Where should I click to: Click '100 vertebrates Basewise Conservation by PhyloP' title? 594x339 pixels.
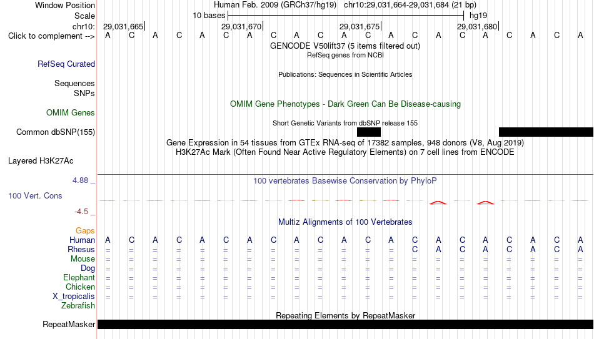tap(345, 181)
